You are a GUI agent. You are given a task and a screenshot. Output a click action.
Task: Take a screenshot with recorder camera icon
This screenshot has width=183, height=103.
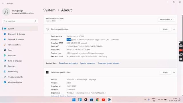click(x=181, y=46)
